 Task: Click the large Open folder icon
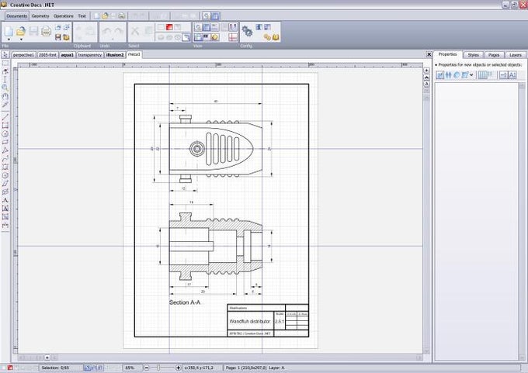click(x=21, y=31)
